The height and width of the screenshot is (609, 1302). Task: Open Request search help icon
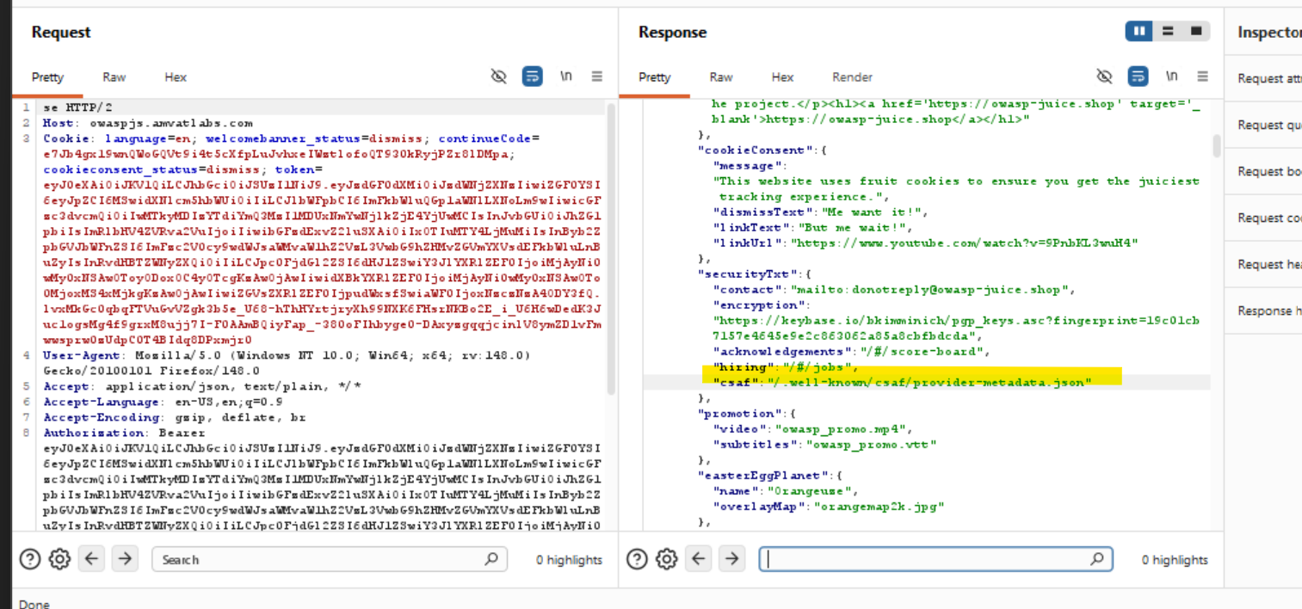[x=30, y=559]
